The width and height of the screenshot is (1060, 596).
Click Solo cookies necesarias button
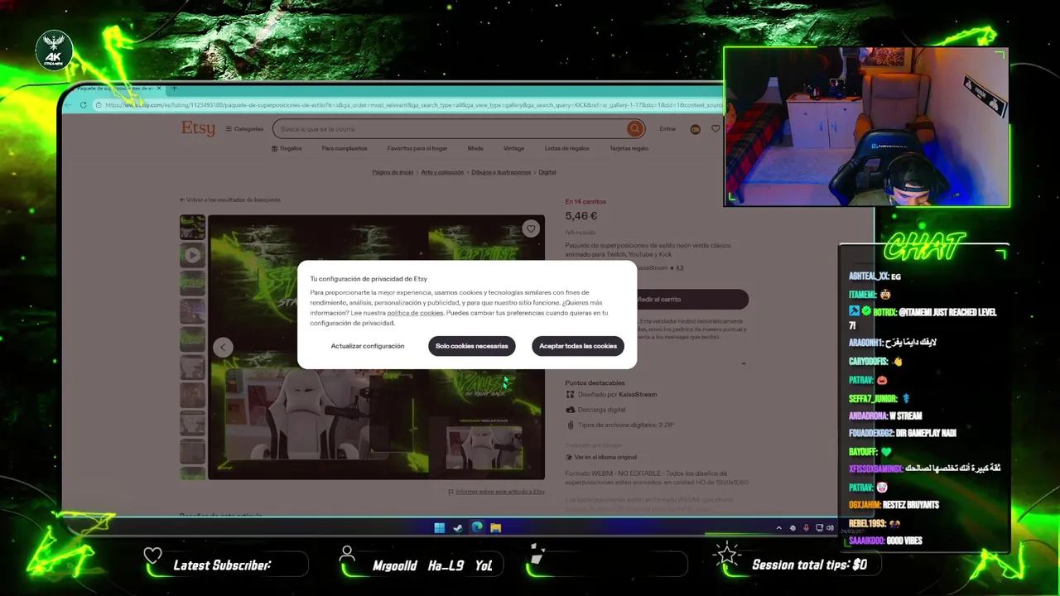coord(472,346)
